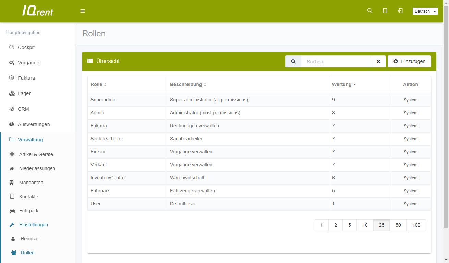Go to Benutzer in the sidebar
The height and width of the screenshot is (263, 449).
point(31,239)
